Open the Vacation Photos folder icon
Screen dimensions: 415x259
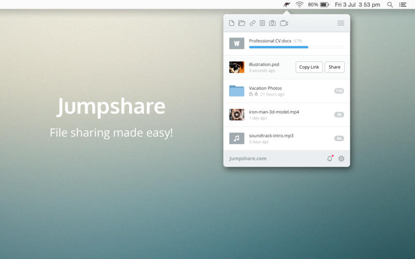coord(237,91)
